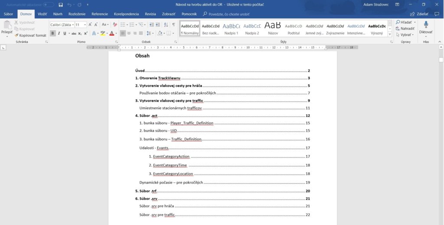The height and width of the screenshot is (225, 444).
Task: Open the Referencie ribbon tab
Action: [x=100, y=14]
